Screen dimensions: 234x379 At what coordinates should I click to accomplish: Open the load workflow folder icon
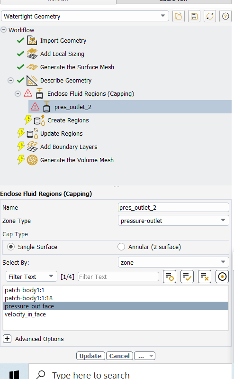coord(179,17)
